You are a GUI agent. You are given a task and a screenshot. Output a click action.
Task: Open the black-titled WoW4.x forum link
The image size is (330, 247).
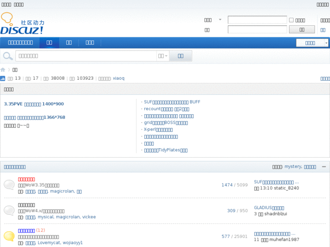[x=26, y=205]
